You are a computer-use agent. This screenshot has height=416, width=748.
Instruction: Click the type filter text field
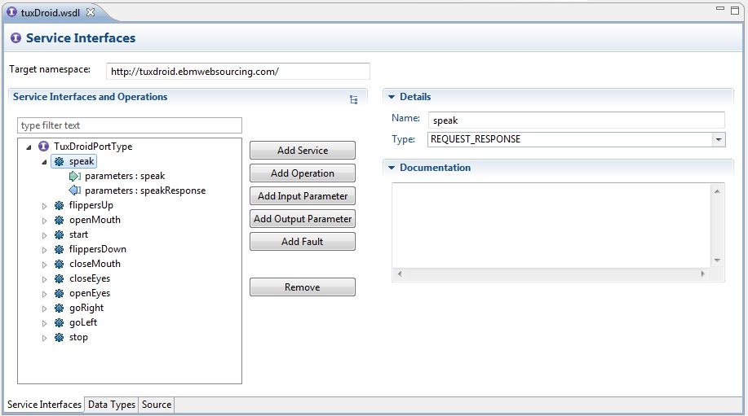click(130, 125)
